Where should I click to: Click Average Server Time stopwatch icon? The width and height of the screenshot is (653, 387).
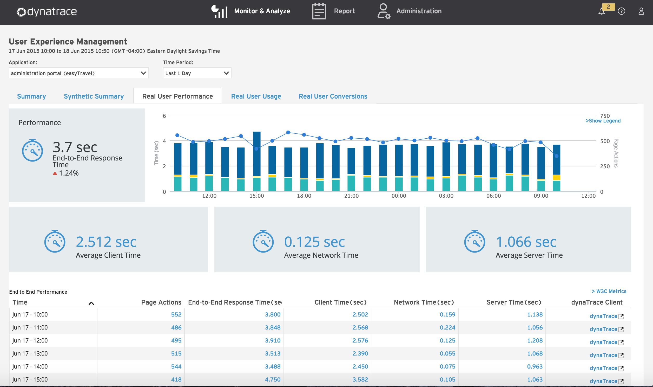click(474, 241)
